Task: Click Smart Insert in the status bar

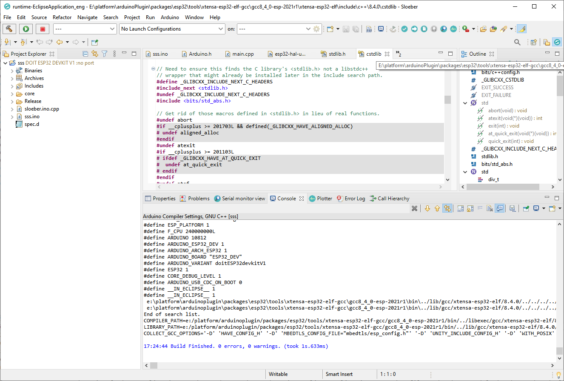Action: tap(338, 374)
